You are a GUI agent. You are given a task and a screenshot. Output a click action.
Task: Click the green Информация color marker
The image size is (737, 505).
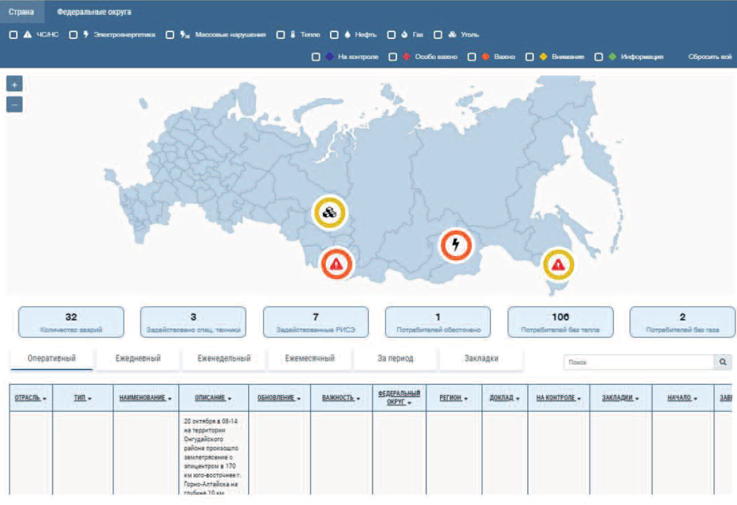coord(612,56)
